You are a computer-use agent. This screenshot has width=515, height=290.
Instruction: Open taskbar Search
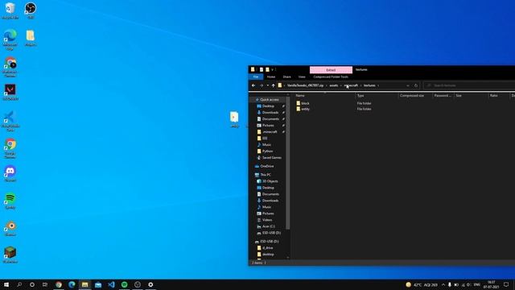pyautogui.click(x=19, y=284)
